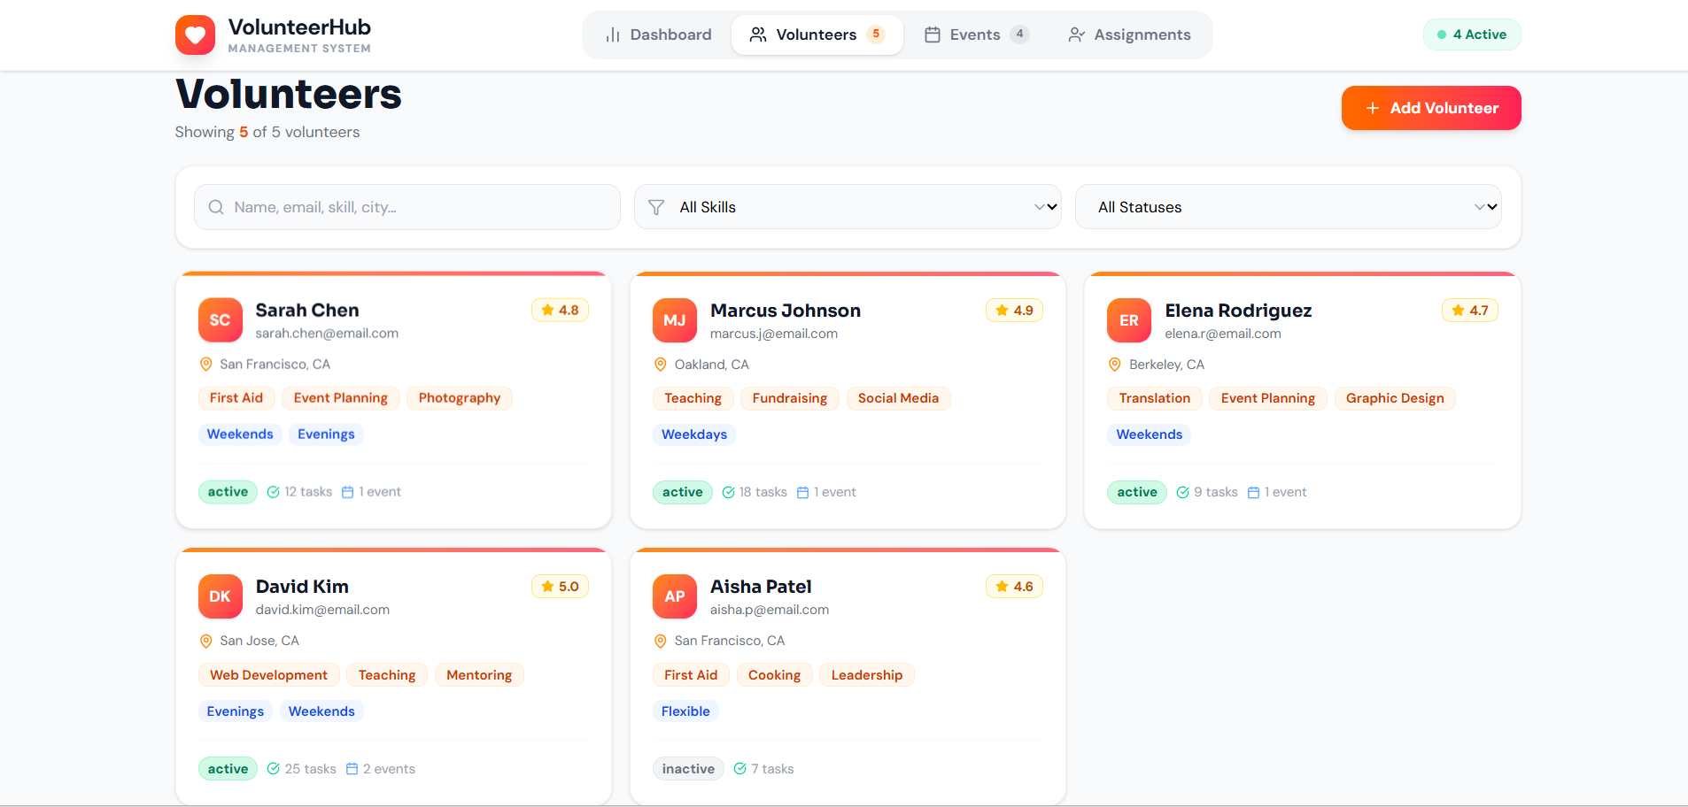This screenshot has width=1688, height=807.
Task: Open the All Skills dropdown
Action: (848, 207)
